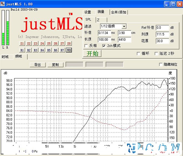Select the S5 memory button

[49, 43]
